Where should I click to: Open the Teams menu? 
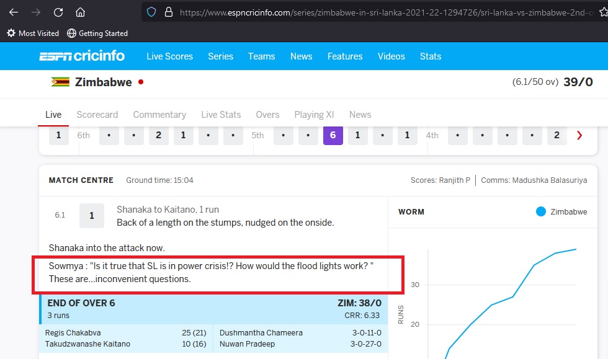(261, 56)
